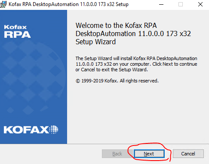Image resolution: width=209 pixels, height=164 pixels.
Task: Close the setup wizard window
Action: click(200, 4)
